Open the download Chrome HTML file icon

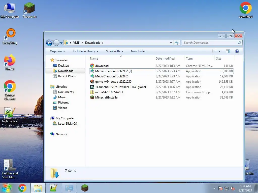[x=92, y=66]
